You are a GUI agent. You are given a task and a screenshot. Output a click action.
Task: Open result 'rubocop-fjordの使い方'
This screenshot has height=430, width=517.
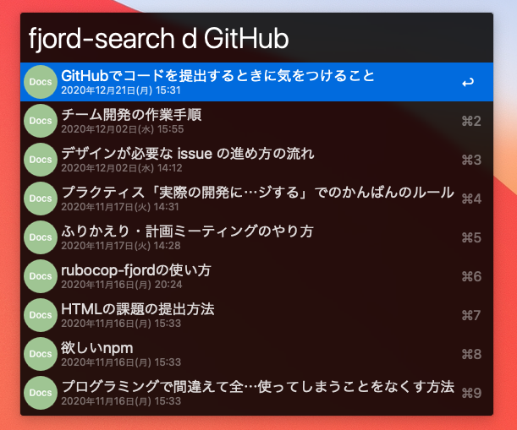tap(256, 276)
